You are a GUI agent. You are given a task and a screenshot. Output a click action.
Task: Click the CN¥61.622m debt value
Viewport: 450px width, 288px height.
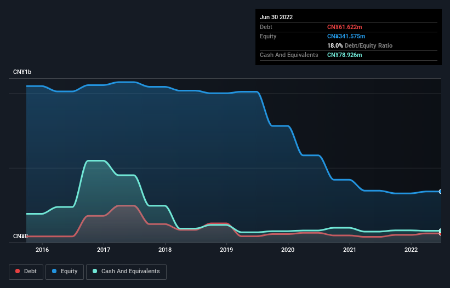coord(344,27)
